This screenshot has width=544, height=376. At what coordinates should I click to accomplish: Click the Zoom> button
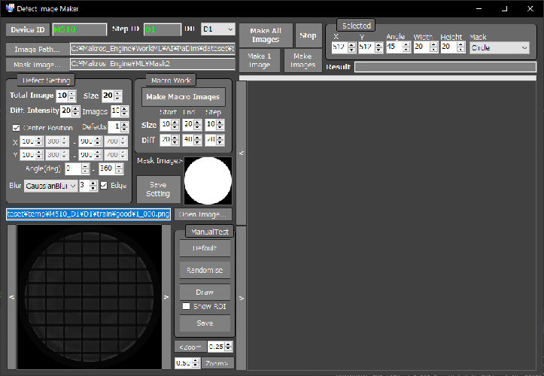click(217, 363)
